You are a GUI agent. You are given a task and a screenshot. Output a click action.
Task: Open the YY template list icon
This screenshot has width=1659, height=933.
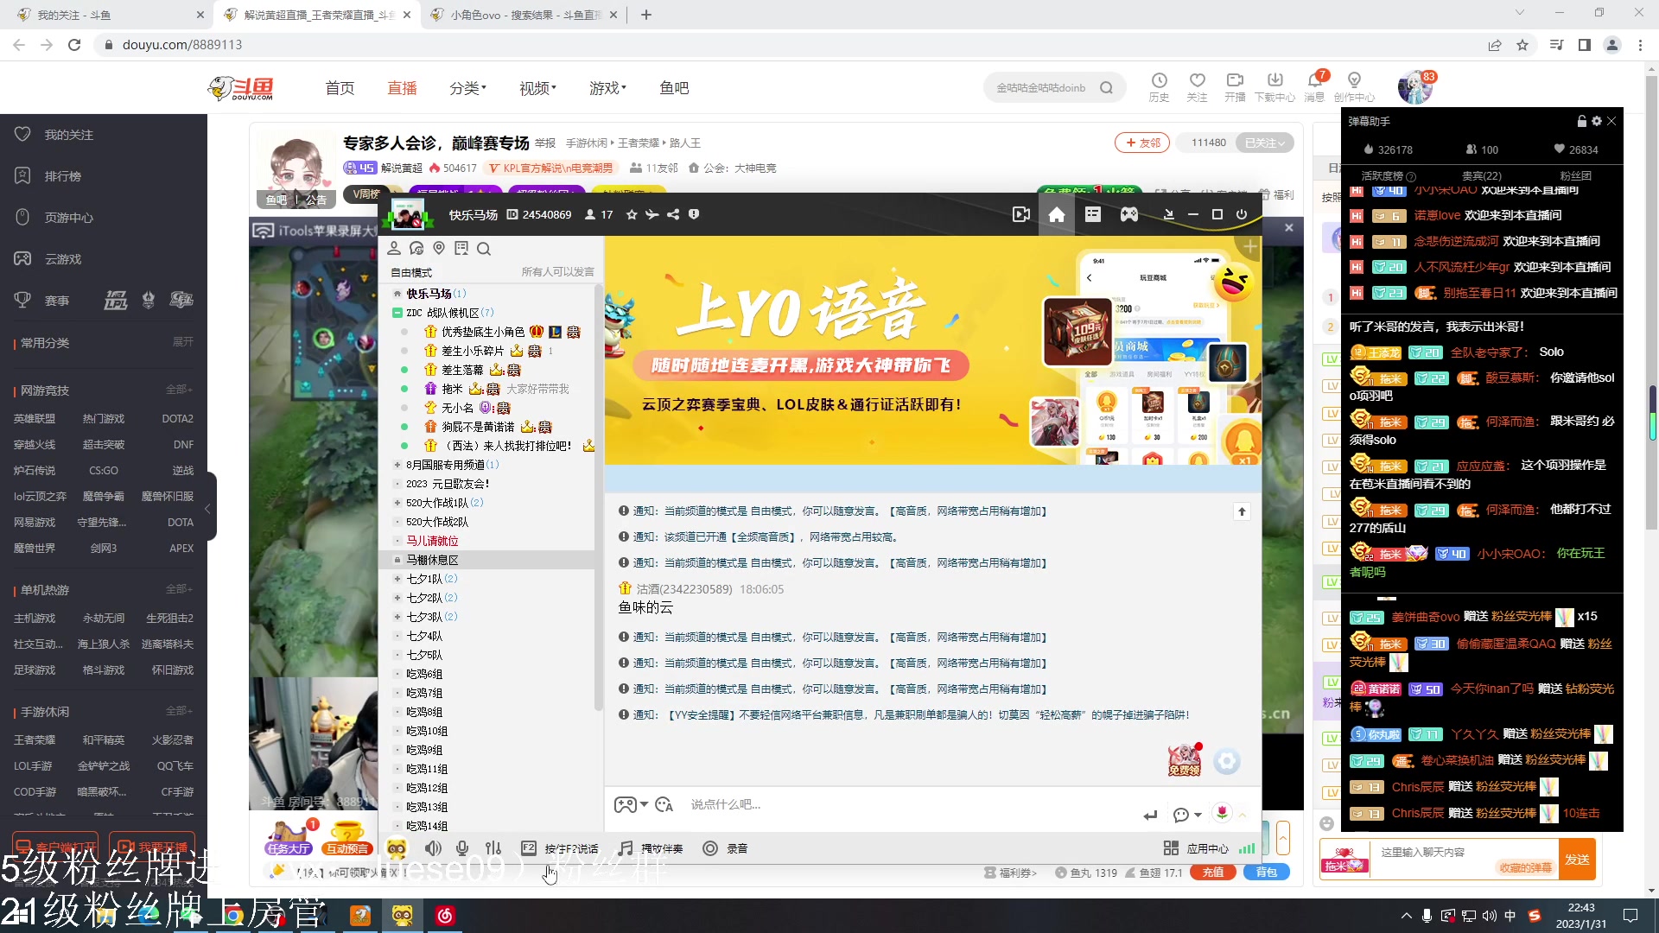click(1092, 214)
